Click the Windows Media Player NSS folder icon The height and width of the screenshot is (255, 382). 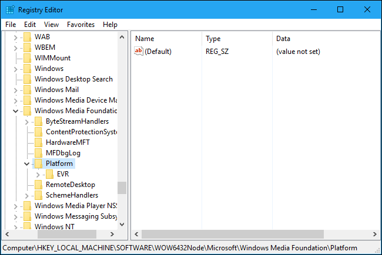coord(27,206)
